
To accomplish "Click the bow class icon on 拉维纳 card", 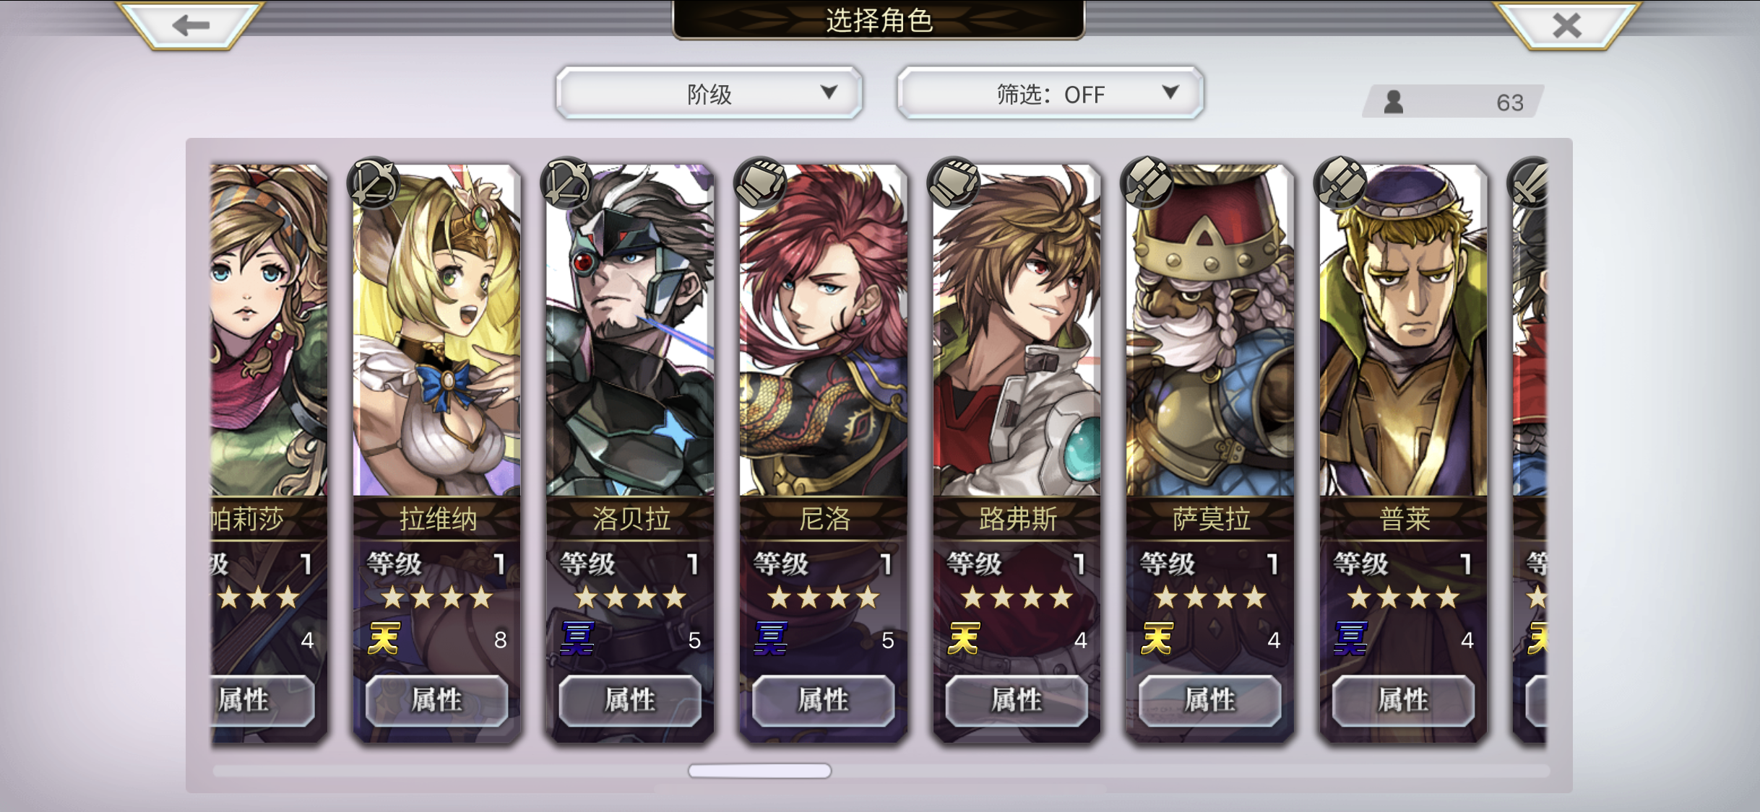I will pyautogui.click(x=373, y=183).
